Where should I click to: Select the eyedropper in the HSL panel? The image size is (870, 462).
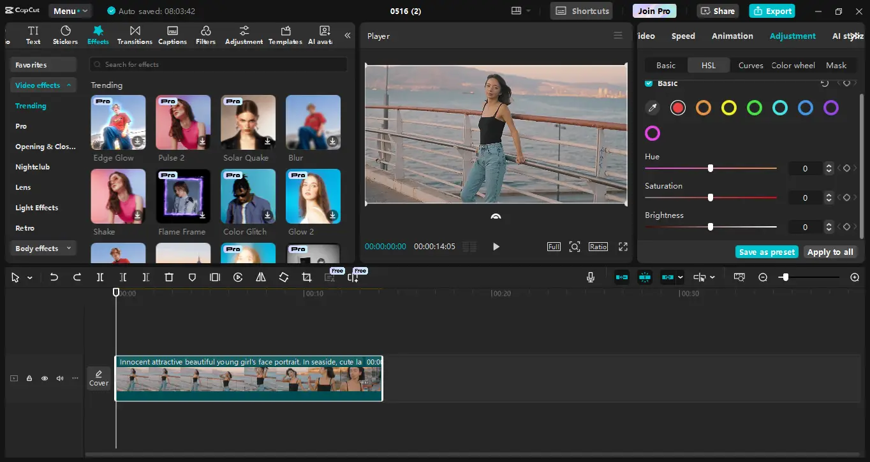(652, 108)
